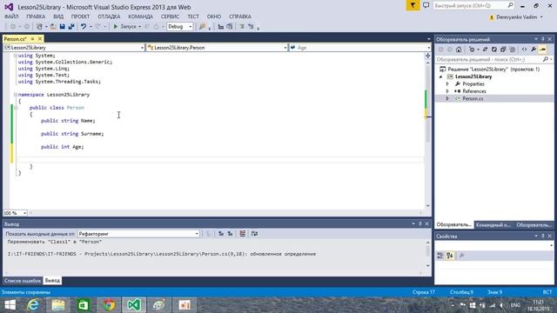Select Person.cs in Solution Explorer
The image size is (557, 313).
473,98
